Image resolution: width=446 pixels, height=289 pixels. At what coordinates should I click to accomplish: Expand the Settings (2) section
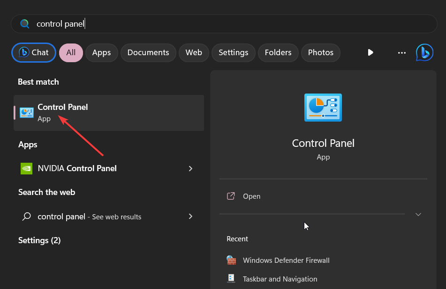click(x=39, y=240)
